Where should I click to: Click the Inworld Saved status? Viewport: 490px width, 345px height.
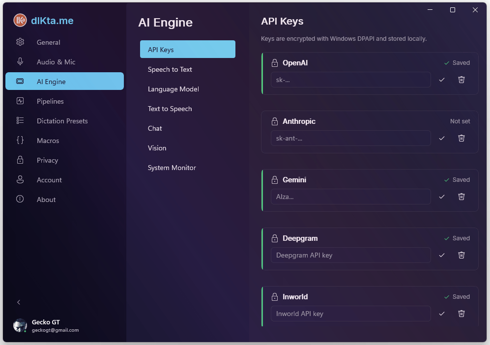[457, 296]
